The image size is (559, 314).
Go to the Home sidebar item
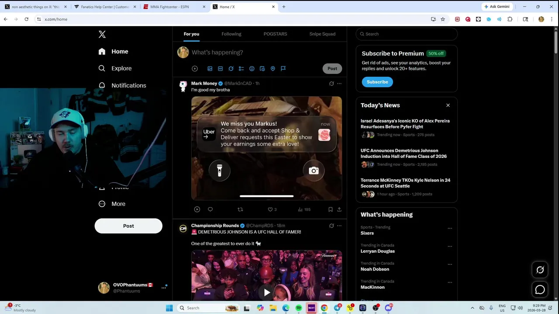(113, 51)
